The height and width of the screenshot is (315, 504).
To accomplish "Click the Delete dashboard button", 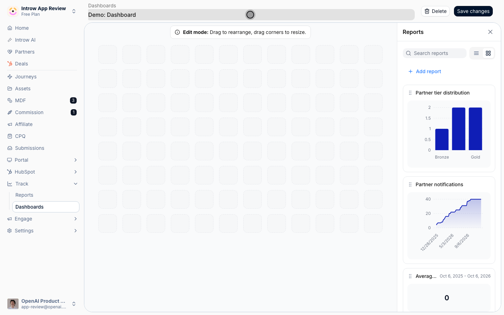I will click(x=435, y=11).
